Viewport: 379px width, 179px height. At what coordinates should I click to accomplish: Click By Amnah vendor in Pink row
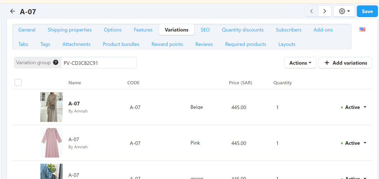click(x=78, y=147)
